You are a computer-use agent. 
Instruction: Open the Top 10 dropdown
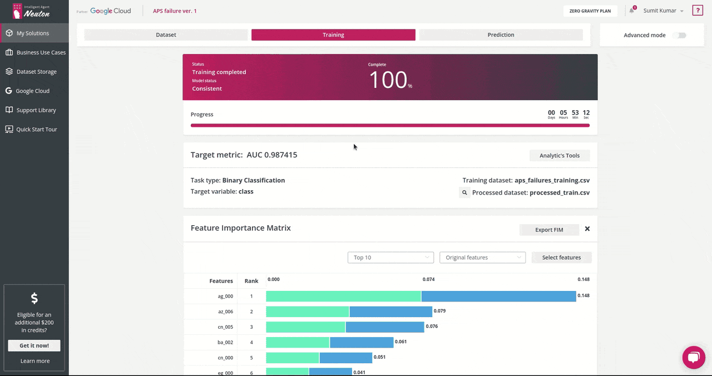tap(390, 258)
